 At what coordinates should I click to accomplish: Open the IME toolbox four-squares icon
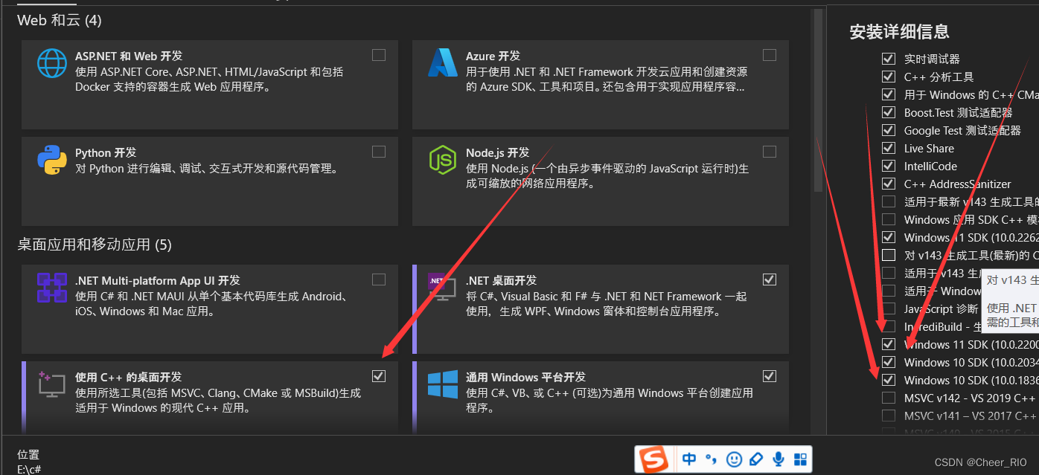click(800, 459)
